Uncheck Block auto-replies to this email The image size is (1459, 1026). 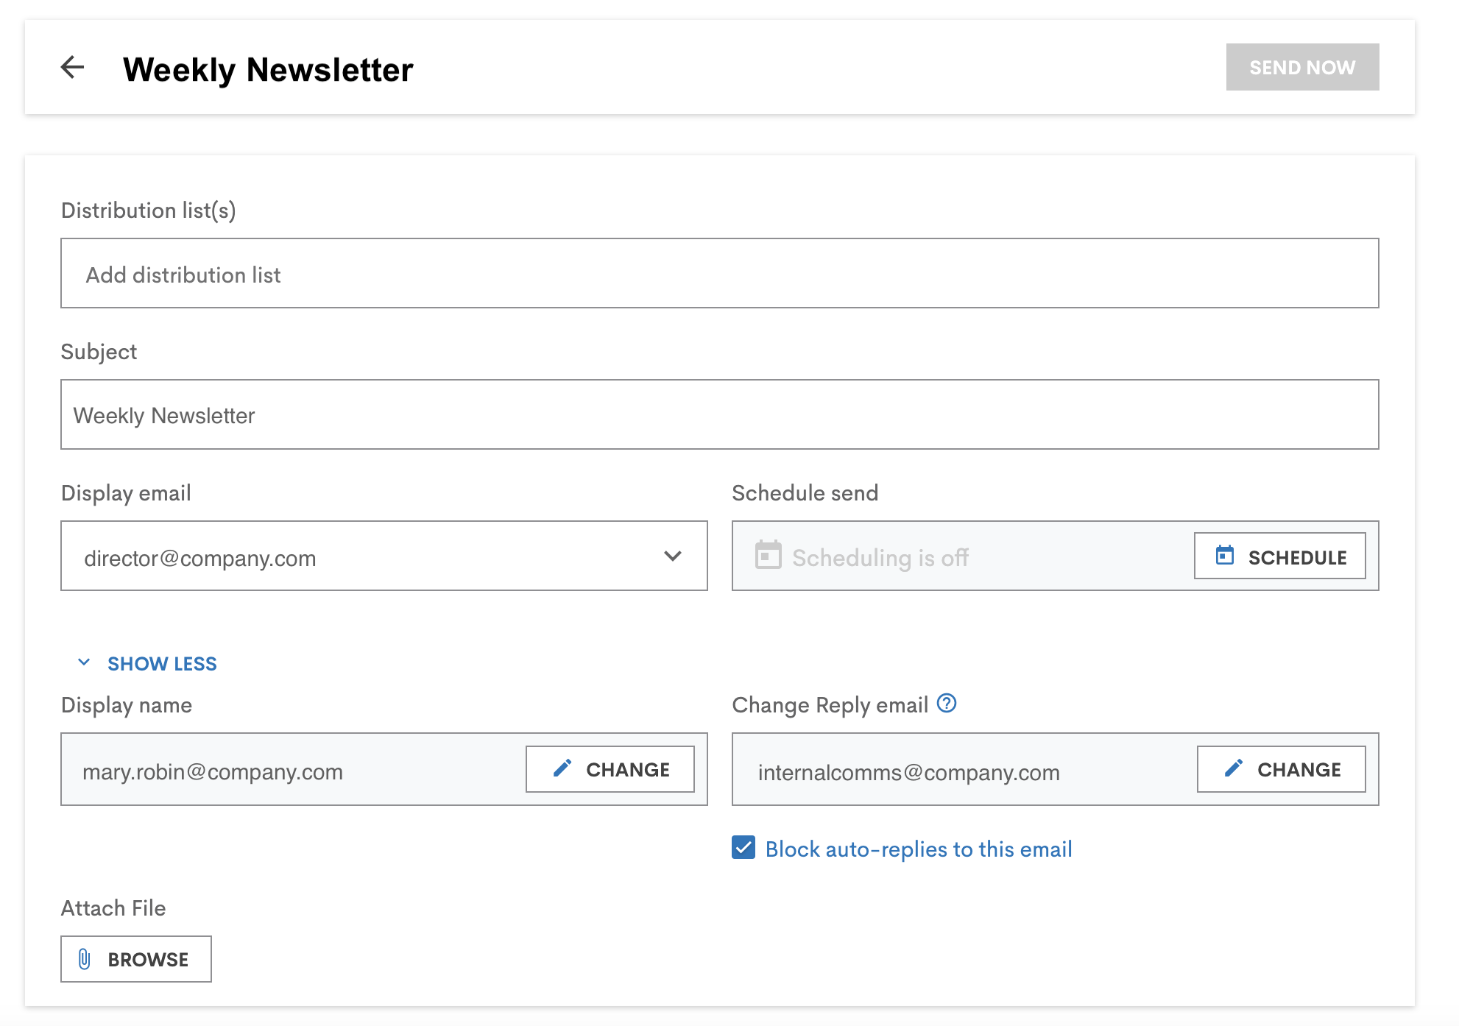pos(743,848)
